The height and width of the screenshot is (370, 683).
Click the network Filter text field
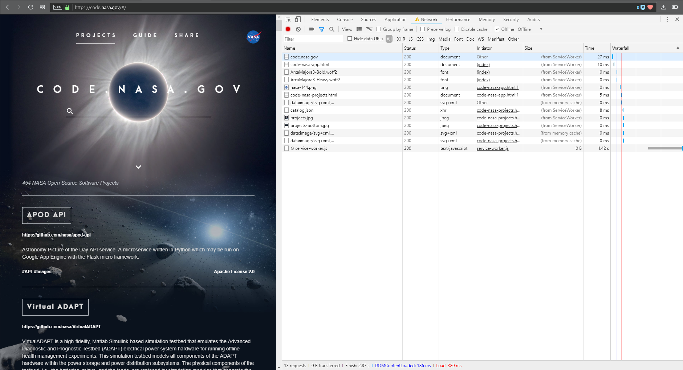312,39
